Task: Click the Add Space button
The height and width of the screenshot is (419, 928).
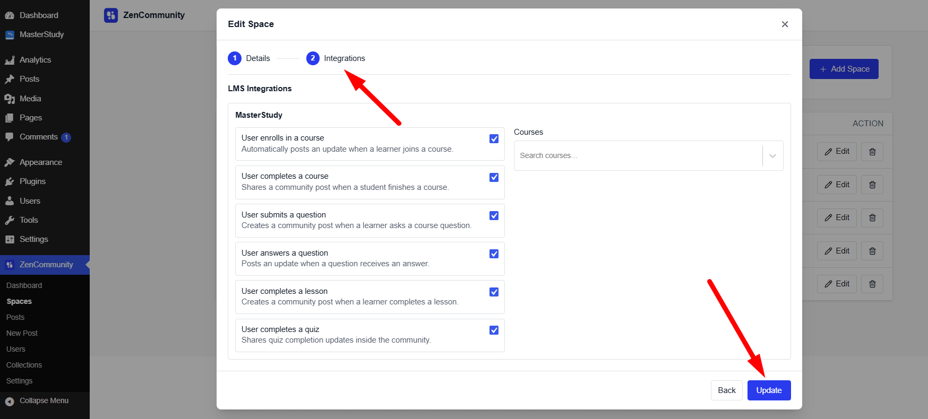Action: pos(844,69)
